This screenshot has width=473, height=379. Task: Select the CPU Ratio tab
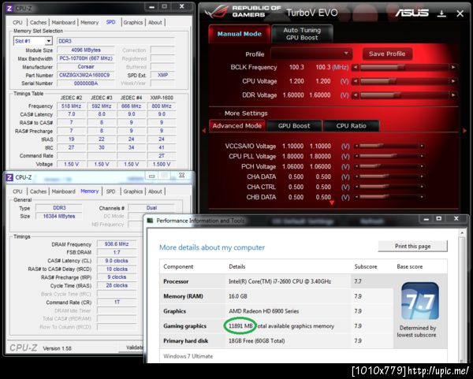(x=351, y=126)
